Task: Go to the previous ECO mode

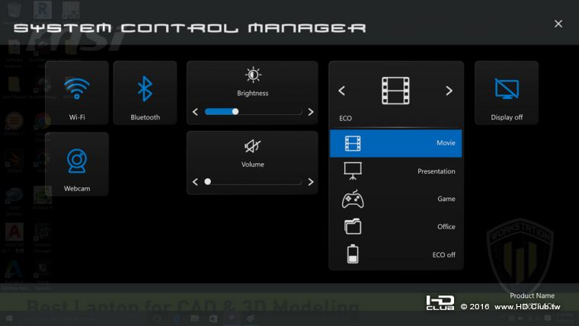Action: 342,91
